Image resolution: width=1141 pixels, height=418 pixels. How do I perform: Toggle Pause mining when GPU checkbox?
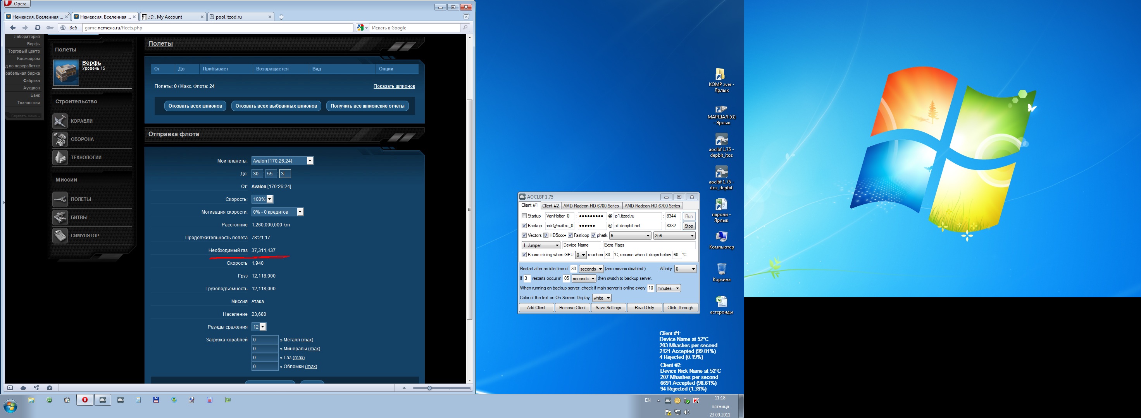pos(524,255)
